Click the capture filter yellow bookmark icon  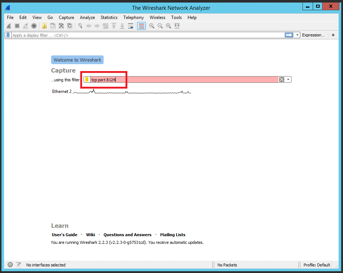click(87, 79)
